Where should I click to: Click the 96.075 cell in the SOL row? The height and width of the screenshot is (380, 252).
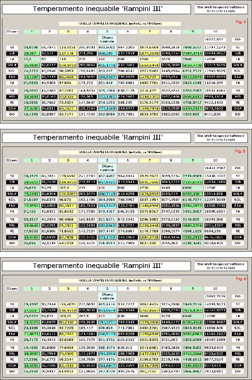(68, 200)
